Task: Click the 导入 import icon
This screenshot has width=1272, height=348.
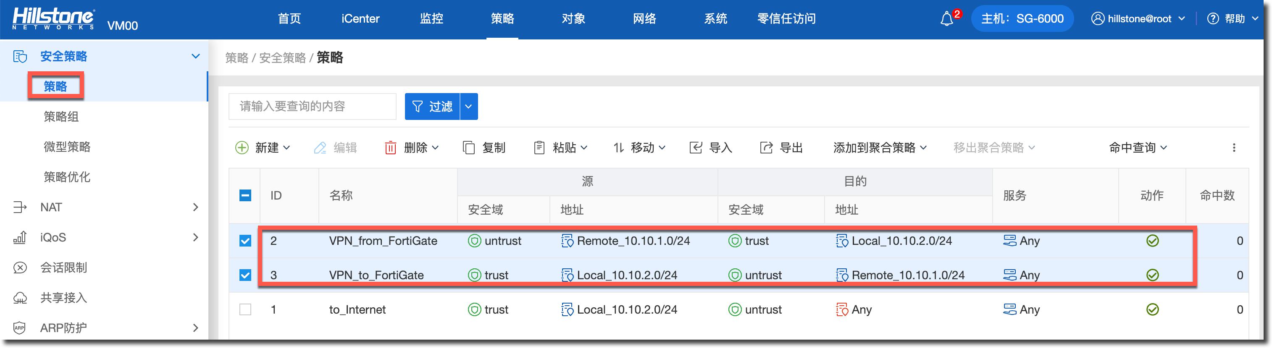Action: point(696,148)
